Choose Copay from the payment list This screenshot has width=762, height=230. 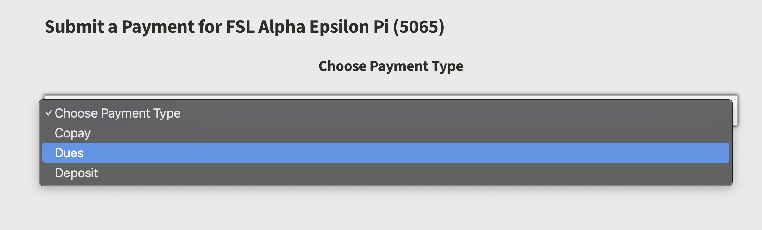pos(73,133)
